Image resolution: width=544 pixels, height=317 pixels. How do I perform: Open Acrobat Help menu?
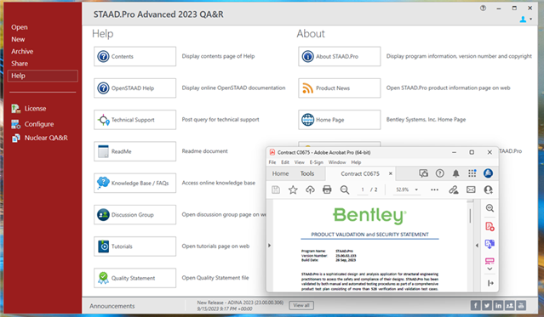(x=356, y=162)
